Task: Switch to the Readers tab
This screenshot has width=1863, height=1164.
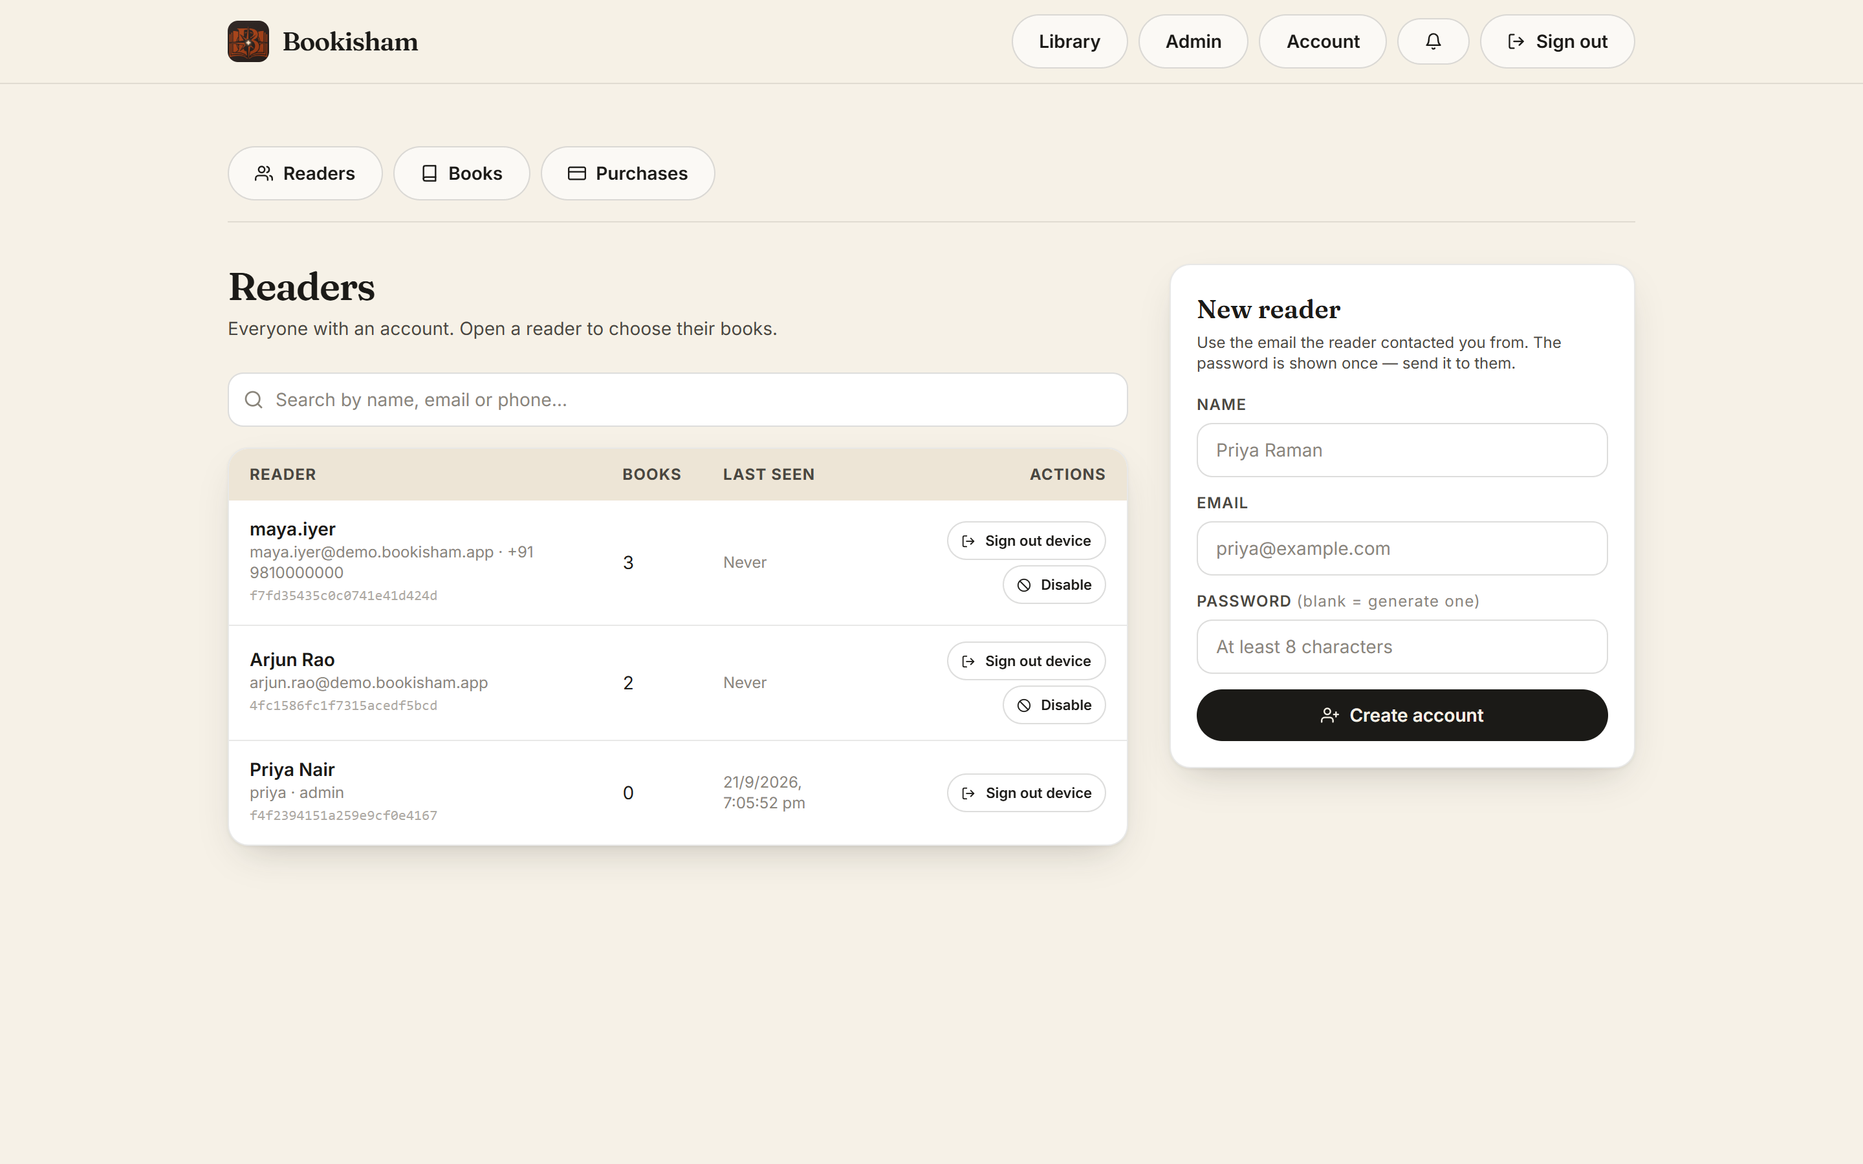Action: [x=305, y=173]
